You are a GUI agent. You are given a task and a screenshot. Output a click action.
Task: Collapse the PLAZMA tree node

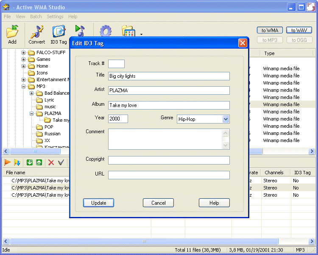32,113
